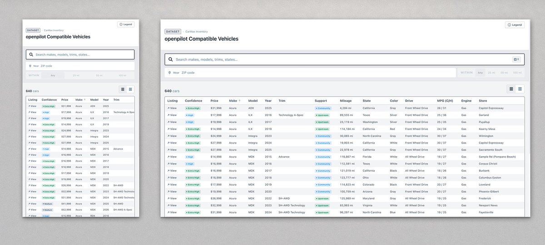
Task: Click the 'Sample Rd (Pompano Beach)' store cell
Action: click(x=498, y=157)
